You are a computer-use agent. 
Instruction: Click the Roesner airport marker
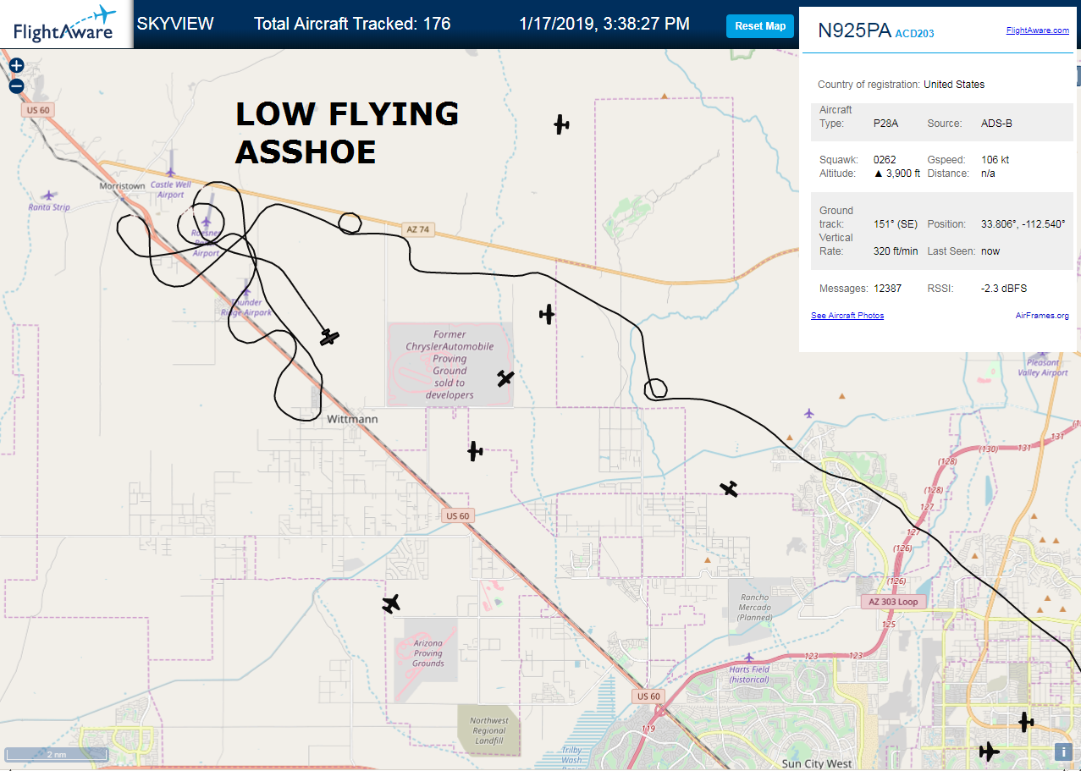[x=205, y=223]
